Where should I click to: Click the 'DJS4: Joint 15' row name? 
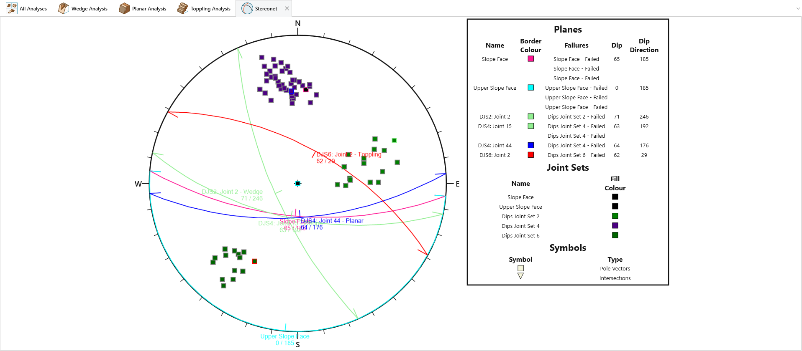(x=495, y=126)
